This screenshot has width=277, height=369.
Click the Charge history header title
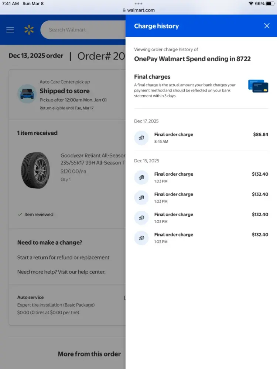[x=156, y=26]
